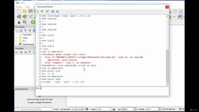199x112 pixels.
Task: Open the scale 1:15 dropdown
Action: point(110,109)
